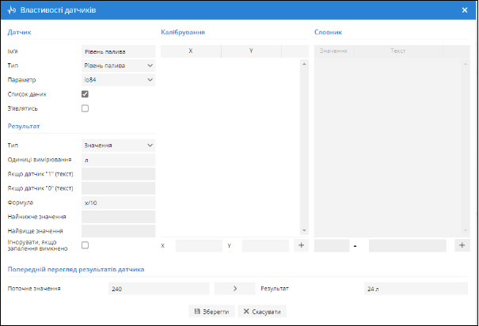Click the Калібрування section heading
479x326 pixels.
tap(183, 32)
